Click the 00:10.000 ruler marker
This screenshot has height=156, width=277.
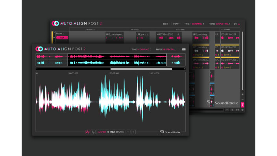click(x=155, y=73)
